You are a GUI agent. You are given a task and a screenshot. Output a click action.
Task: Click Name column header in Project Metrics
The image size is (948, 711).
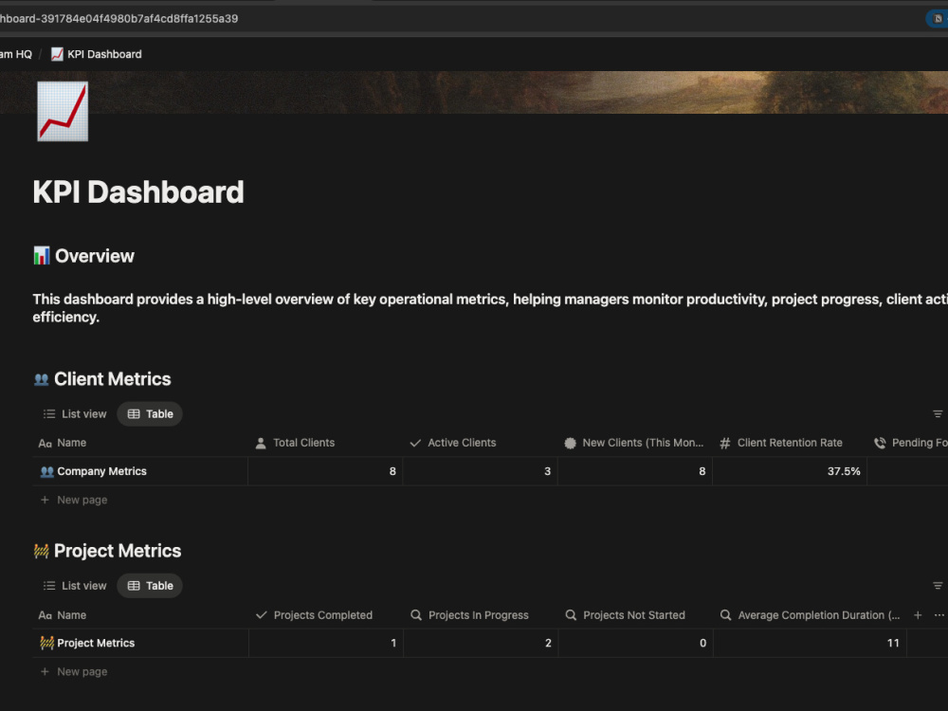pyautogui.click(x=140, y=615)
